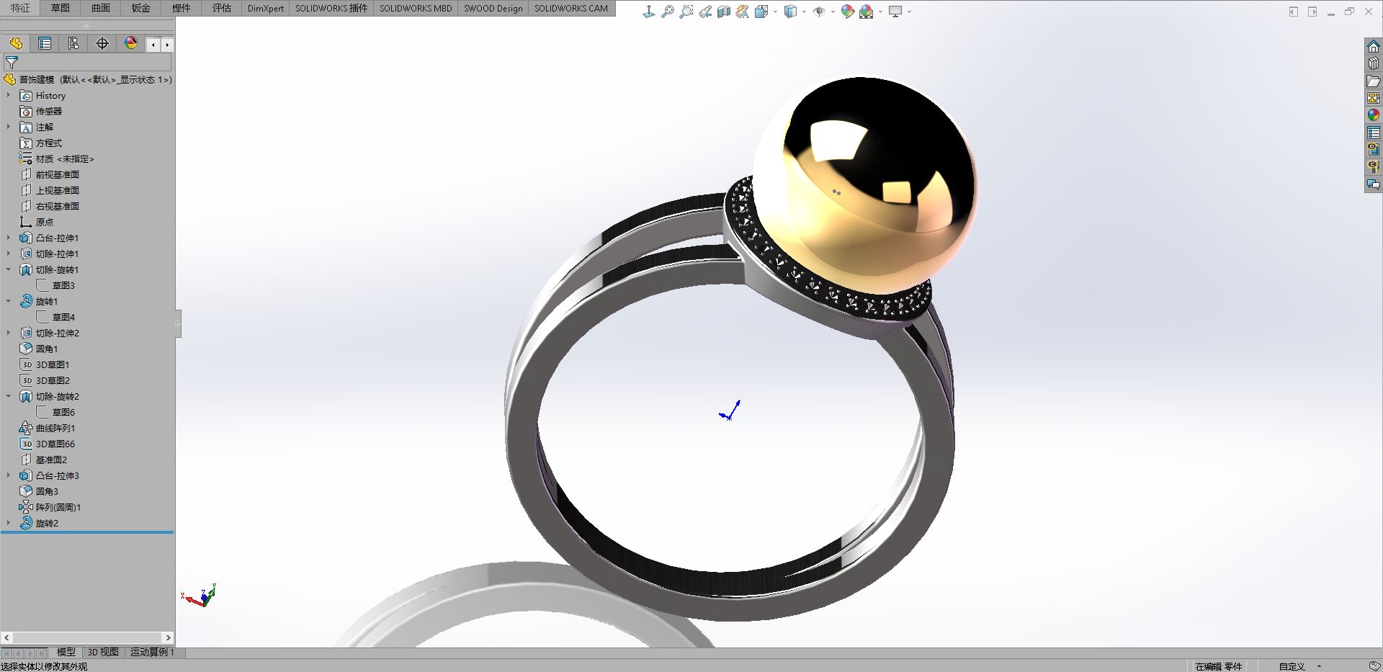Viewport: 1383px width, 672px height.
Task: Expand the 切除-拉伸2 feature
Action: pos(9,333)
